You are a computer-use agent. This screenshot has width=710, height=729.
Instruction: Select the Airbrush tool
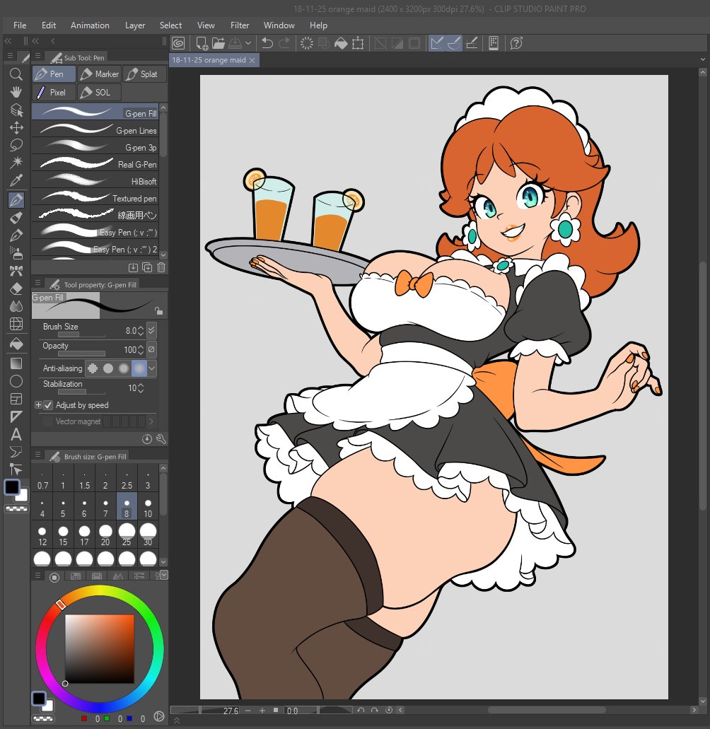click(x=16, y=252)
